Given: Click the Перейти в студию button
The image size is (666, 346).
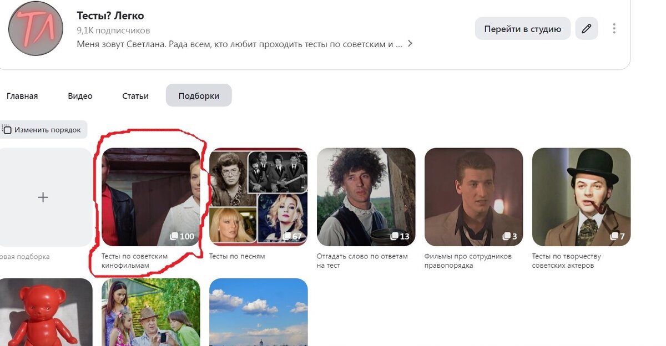Looking at the screenshot, I should [523, 29].
